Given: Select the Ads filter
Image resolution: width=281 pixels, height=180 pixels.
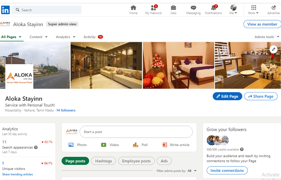Looking at the screenshot, I should pos(164,161).
